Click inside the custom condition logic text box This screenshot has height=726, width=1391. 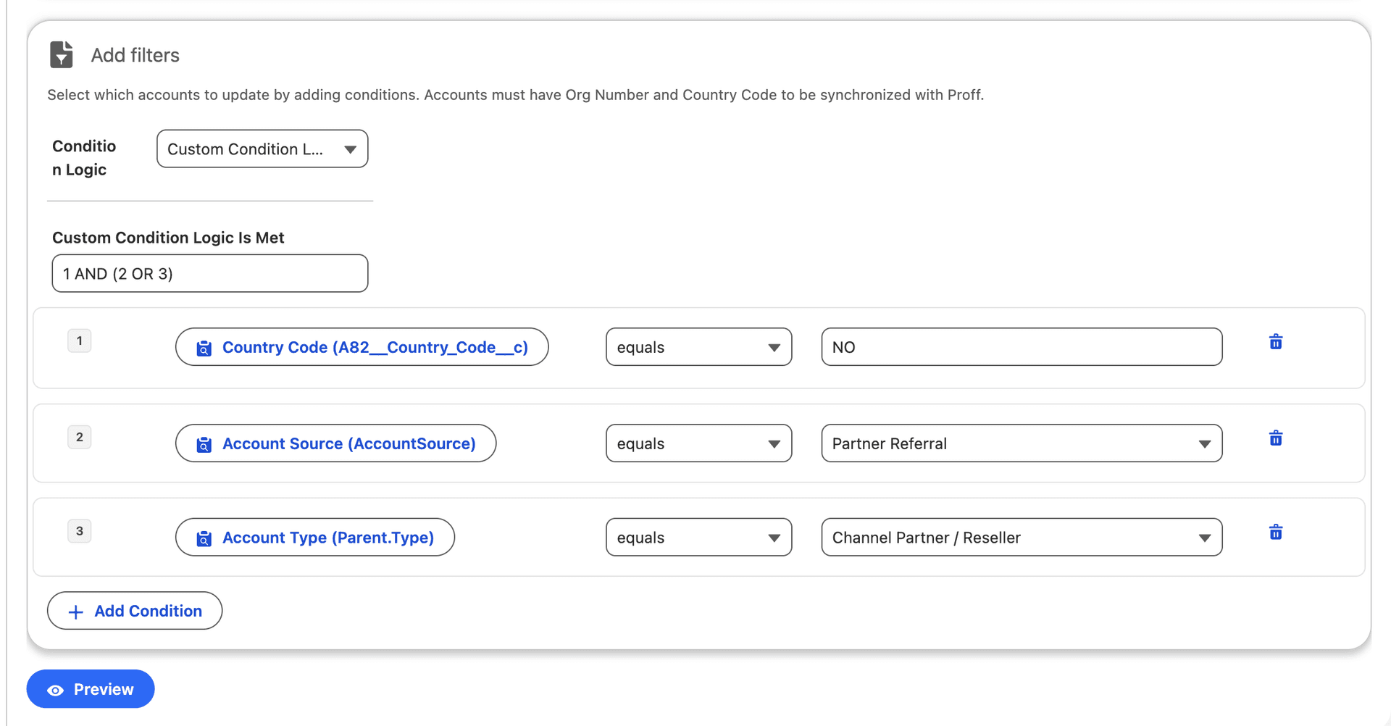(x=209, y=273)
